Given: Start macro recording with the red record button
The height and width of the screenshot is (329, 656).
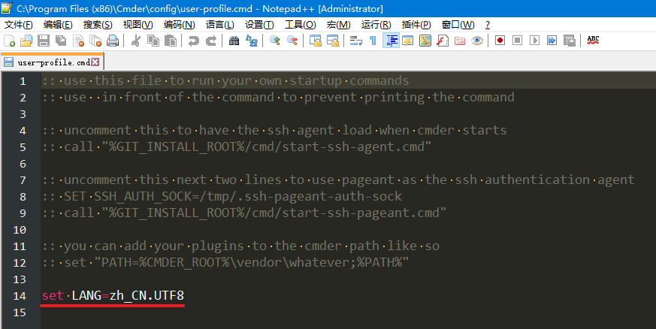Looking at the screenshot, I should click(x=500, y=41).
